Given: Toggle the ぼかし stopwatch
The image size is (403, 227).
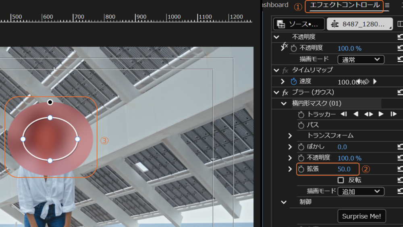Looking at the screenshot, I should click(301, 147).
